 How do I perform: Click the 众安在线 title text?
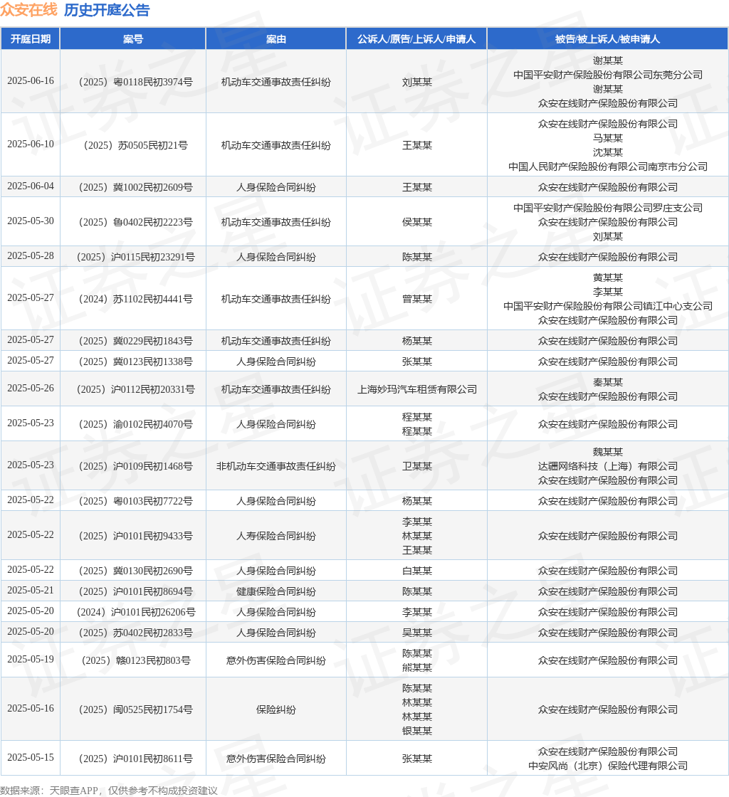[x=28, y=10]
